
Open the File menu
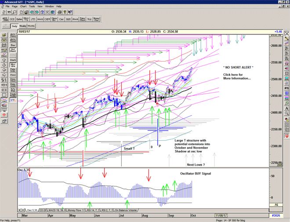pyautogui.click(x=7, y=7)
